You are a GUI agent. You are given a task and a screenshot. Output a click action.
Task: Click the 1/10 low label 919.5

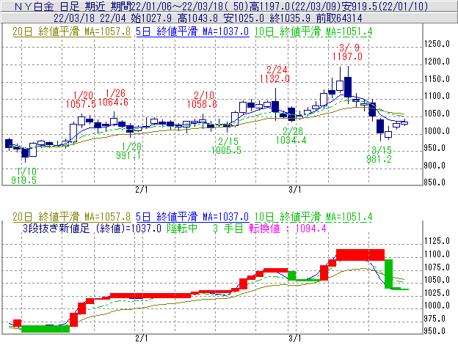pyautogui.click(x=23, y=180)
